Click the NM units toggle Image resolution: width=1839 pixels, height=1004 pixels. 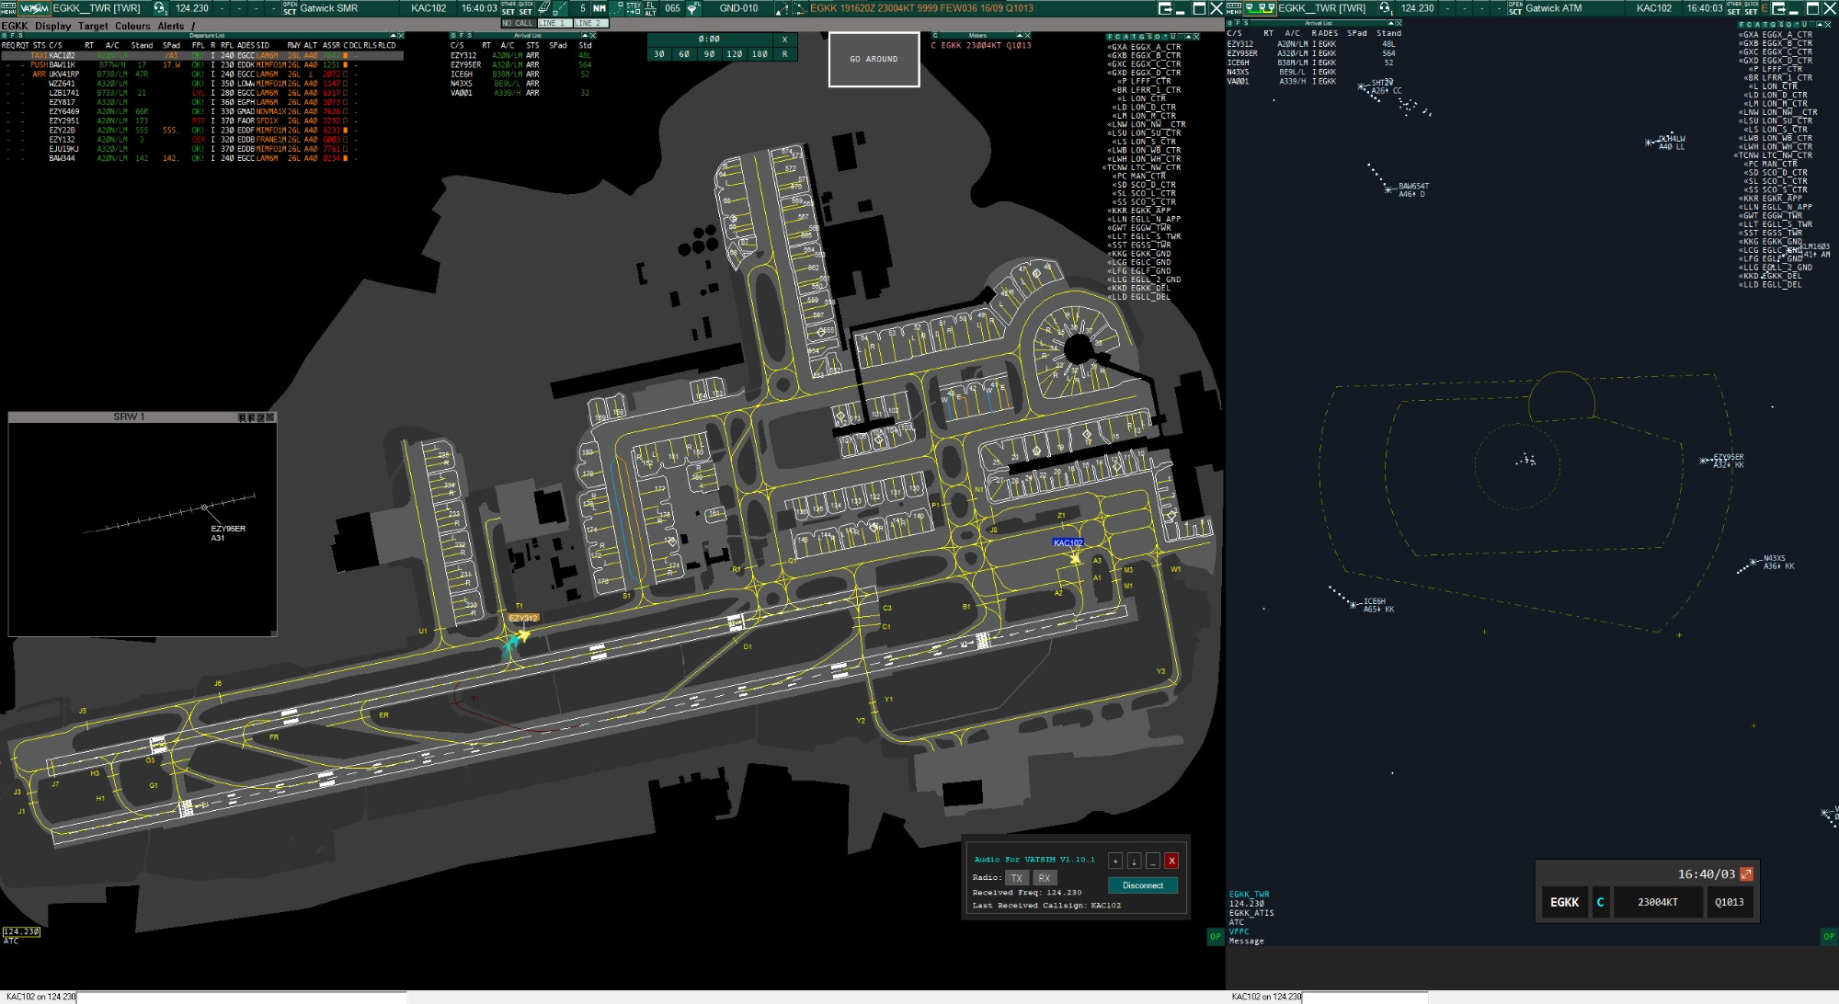600,7
